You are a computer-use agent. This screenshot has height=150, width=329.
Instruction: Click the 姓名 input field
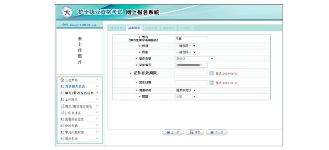coord(191,39)
